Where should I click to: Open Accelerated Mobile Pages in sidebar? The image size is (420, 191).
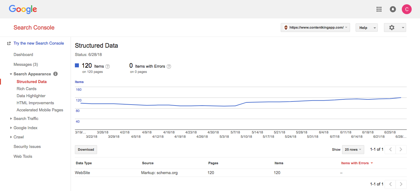40,110
